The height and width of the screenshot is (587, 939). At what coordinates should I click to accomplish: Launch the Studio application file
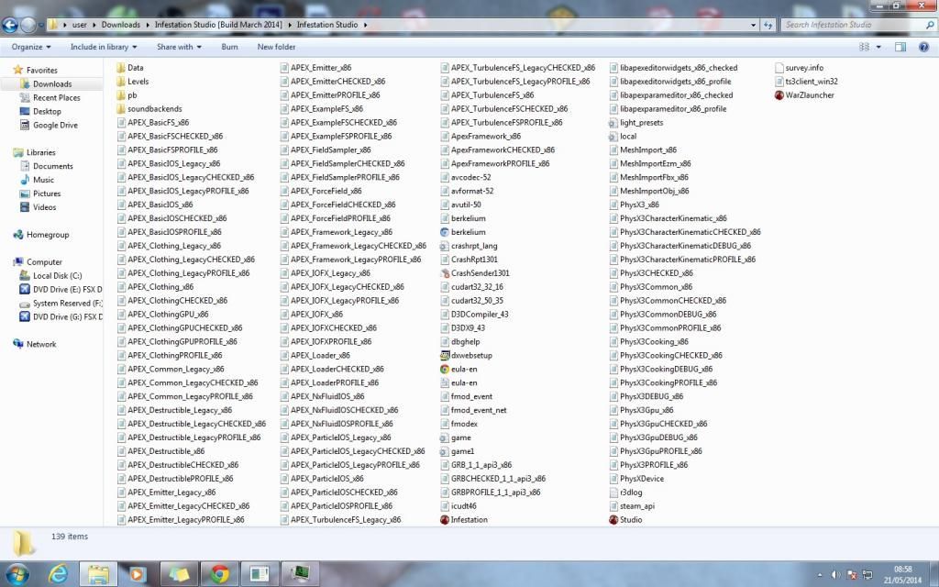coord(630,519)
